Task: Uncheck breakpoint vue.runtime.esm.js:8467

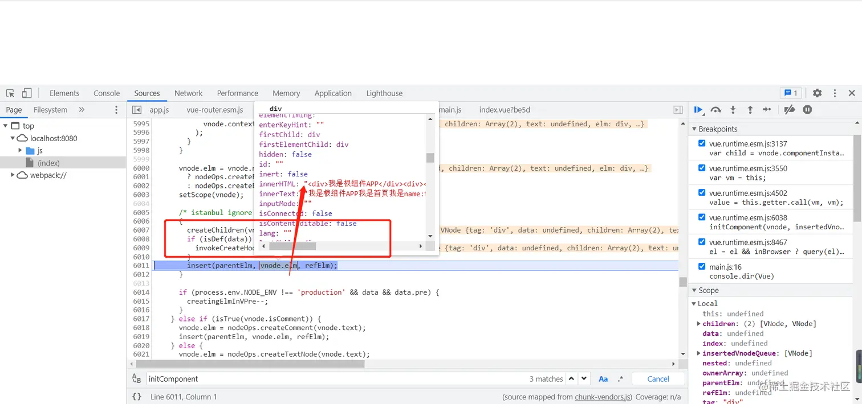Action: point(702,241)
